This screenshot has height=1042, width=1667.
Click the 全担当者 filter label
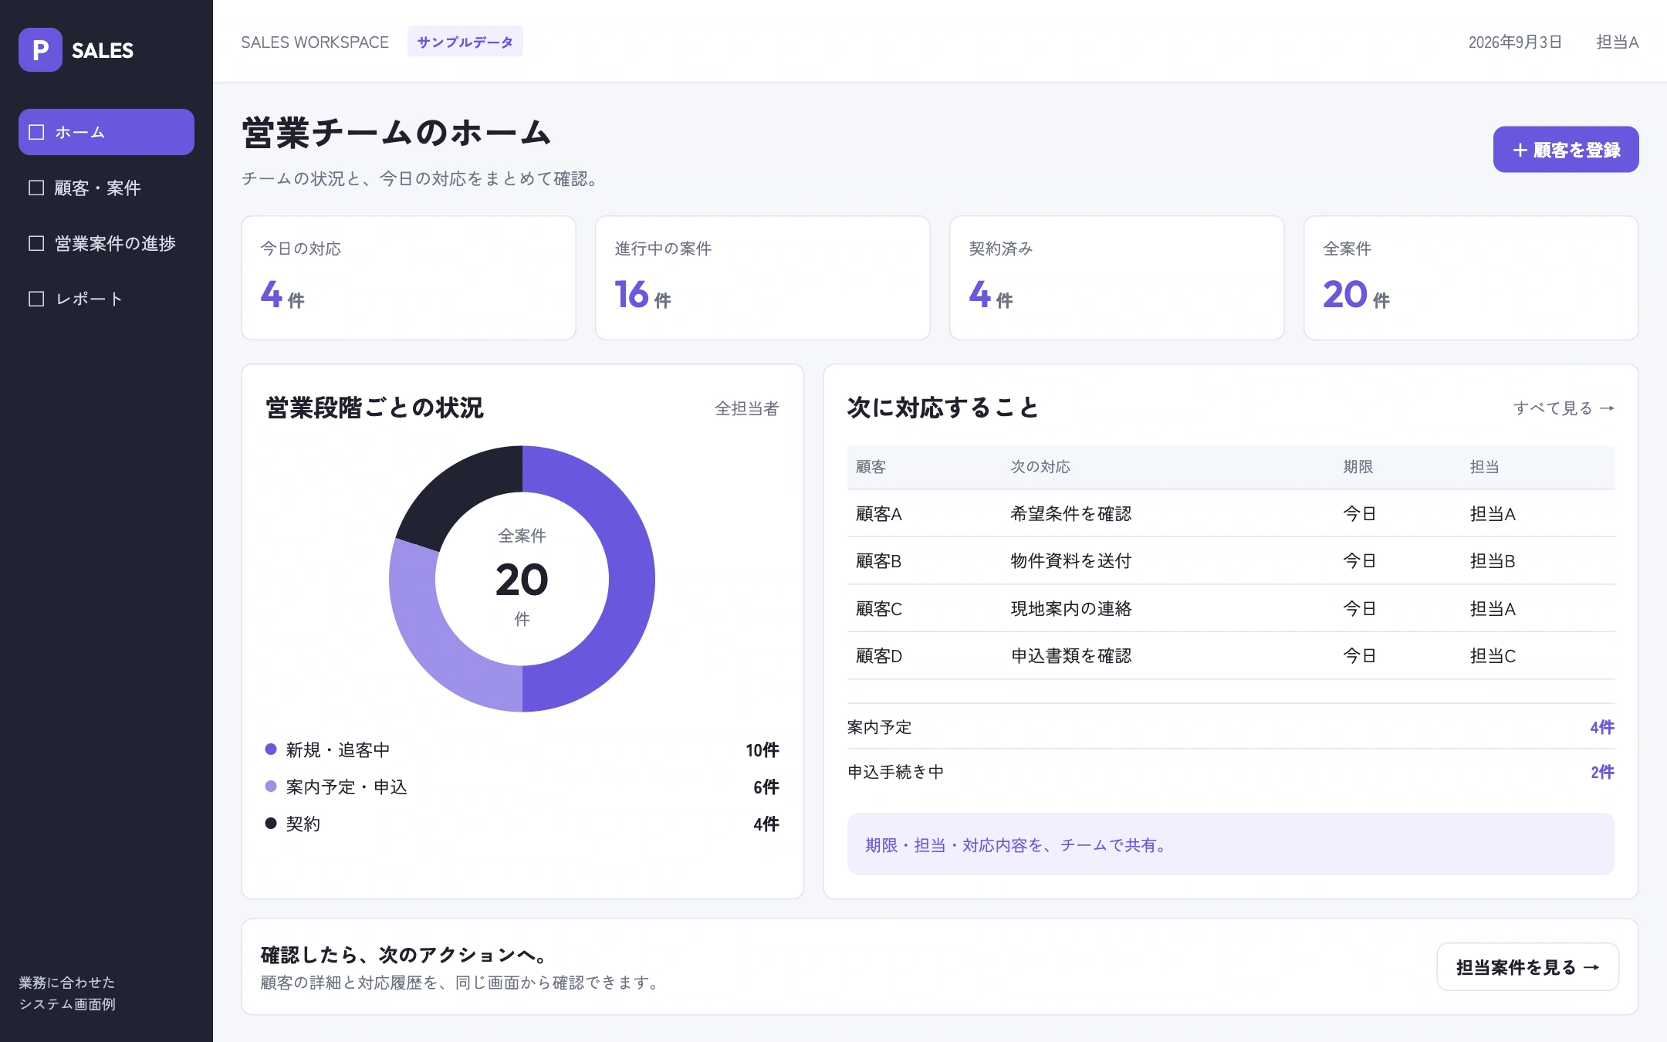(x=746, y=408)
